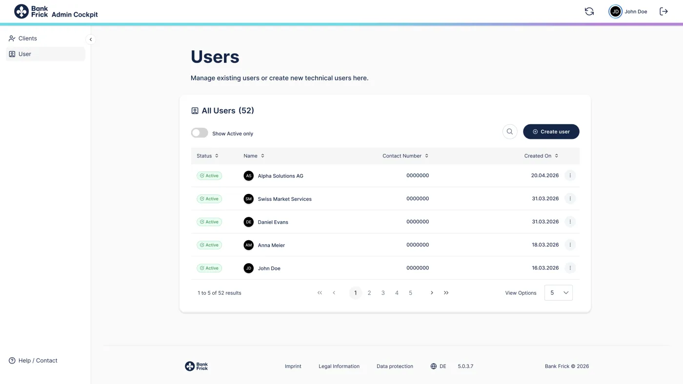This screenshot has height=384, width=683.
Task: Sort by Contact Number column header
Action: [405, 156]
